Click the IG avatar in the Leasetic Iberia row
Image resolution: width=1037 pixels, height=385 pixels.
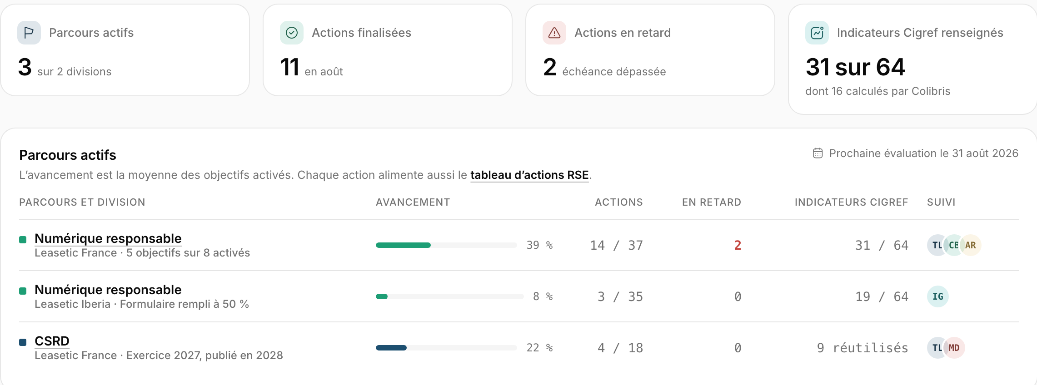coord(938,296)
